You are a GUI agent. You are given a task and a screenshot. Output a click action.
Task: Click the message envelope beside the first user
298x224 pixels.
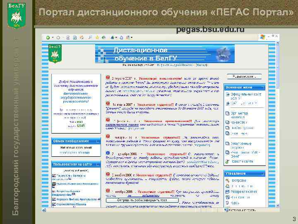70,179
